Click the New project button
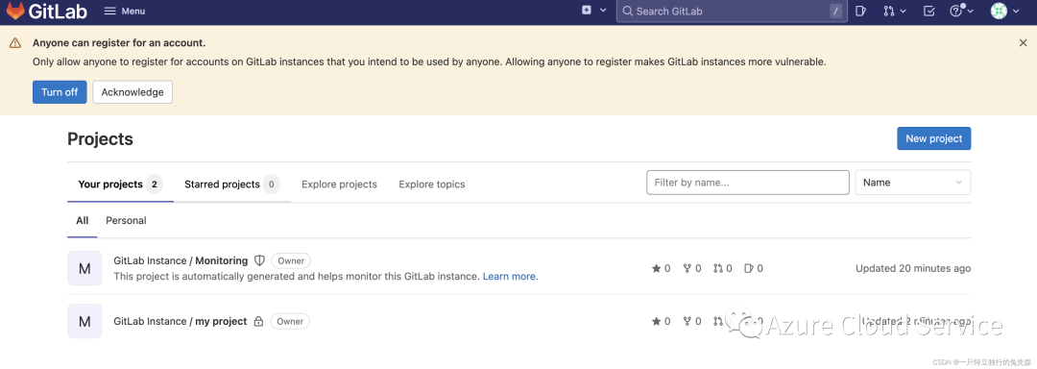1037x369 pixels. [x=934, y=138]
